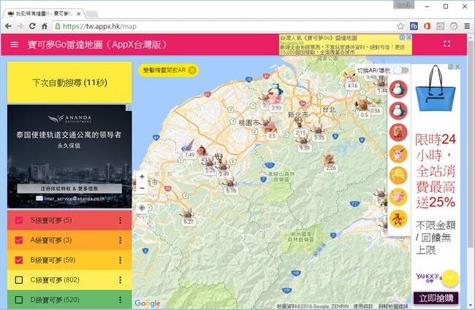Uncheck A級寶可夢 (3) checkbox
The width and height of the screenshot is (475, 310).
(x=19, y=240)
